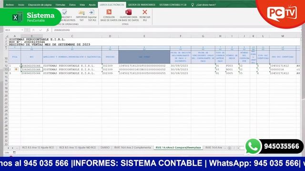This screenshot has width=305, height=171.
Task: Click the REGISTRO DE VENTAS MES DE SETIEMBRE title
Action: [50, 45]
